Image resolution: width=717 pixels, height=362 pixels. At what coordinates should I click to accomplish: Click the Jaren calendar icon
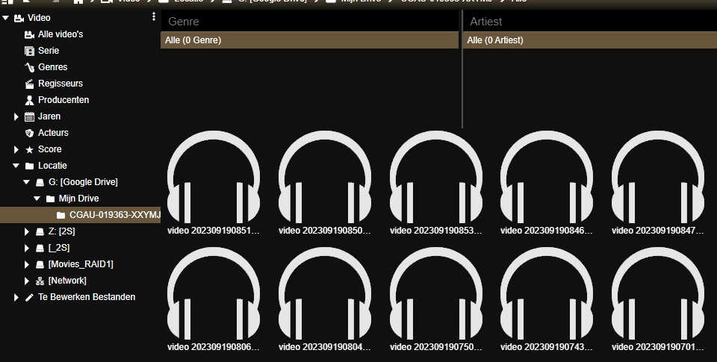coord(29,116)
